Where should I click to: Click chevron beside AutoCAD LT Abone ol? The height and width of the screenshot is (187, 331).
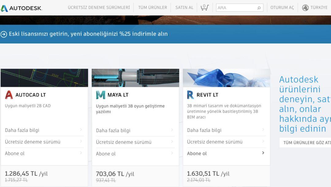click(x=81, y=153)
